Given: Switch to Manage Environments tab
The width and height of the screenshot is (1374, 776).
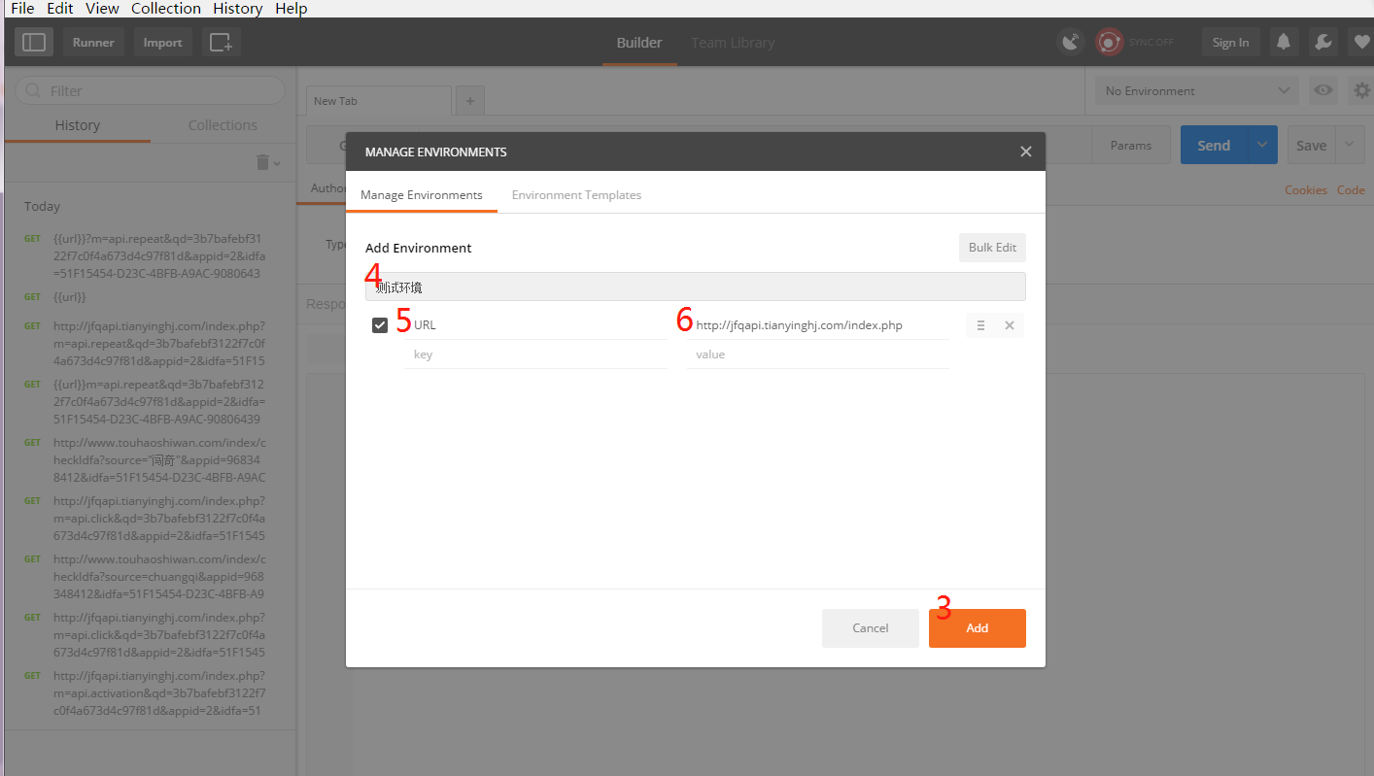Looking at the screenshot, I should 422,195.
